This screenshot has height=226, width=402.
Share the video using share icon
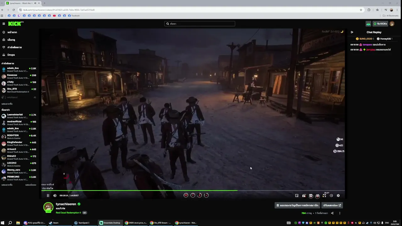coord(332,213)
